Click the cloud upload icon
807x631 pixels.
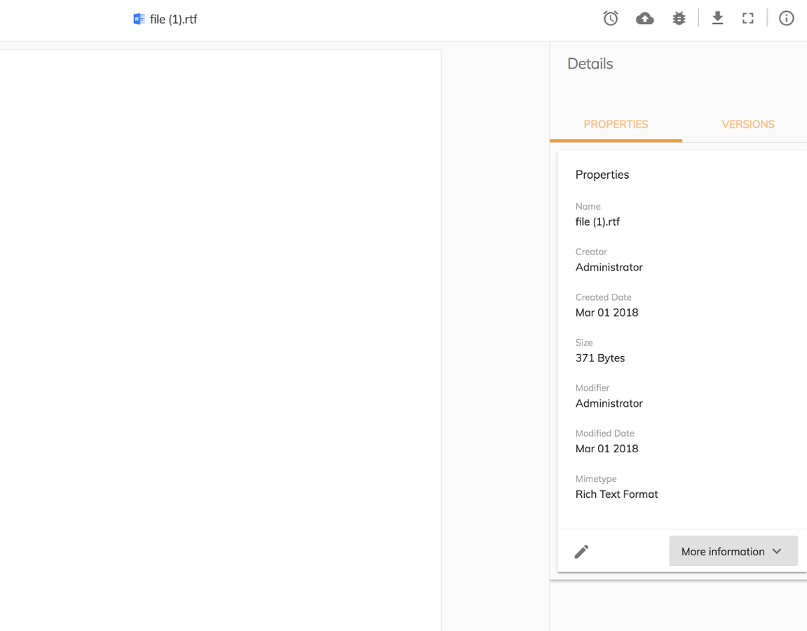(x=645, y=18)
